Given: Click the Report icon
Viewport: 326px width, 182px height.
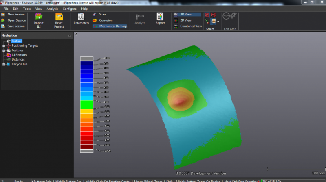Looking at the screenshot, I should [160, 17].
